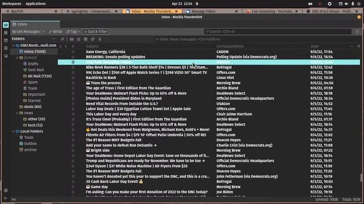Toggle the contacts quick filter
Screen dimensions: 364x204
pos(86,39)
